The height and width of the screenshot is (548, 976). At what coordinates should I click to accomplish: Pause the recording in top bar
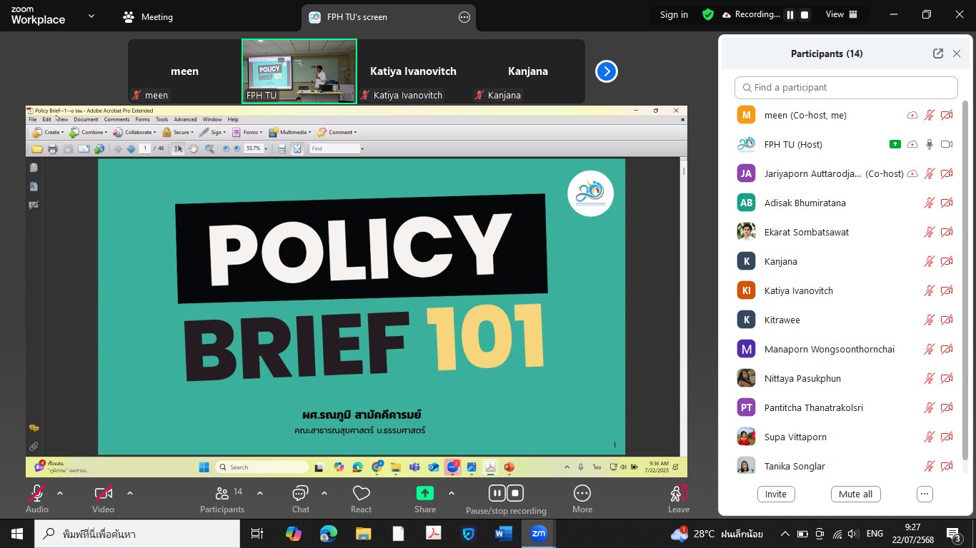pos(790,15)
